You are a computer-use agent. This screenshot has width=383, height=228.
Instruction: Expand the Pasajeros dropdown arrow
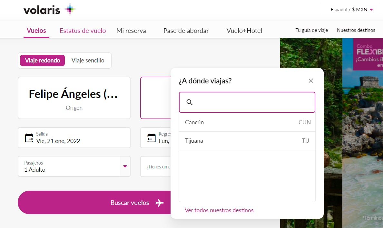[125, 166]
